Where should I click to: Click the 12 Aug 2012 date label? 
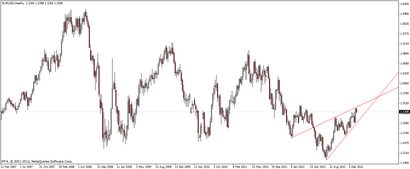[x=338, y=166]
